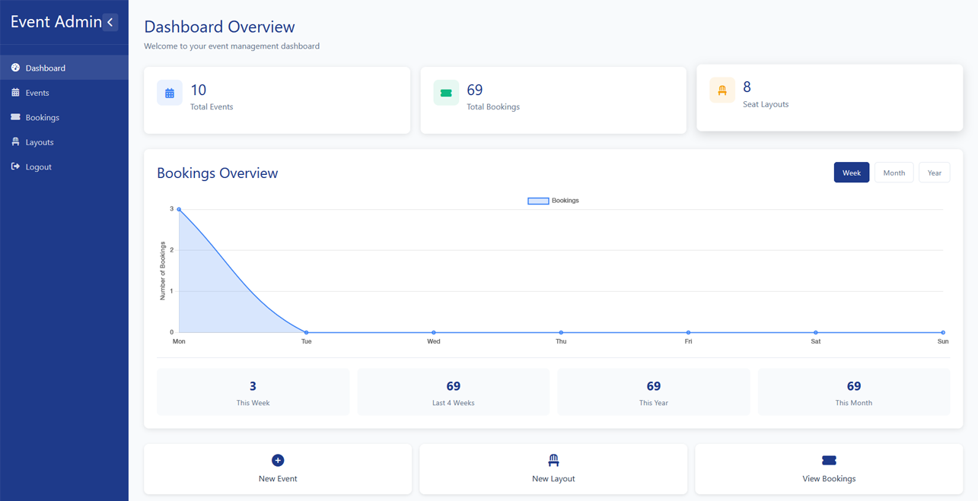Click the Bookings ticket icon in sidebar
This screenshot has height=501, width=978.
coord(15,117)
